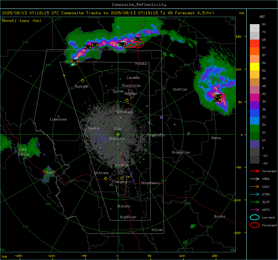Image resolution: width=278 pixels, height=260 pixels.
Task: Click the green 31JP arrow in legend
Action: tap(255, 202)
